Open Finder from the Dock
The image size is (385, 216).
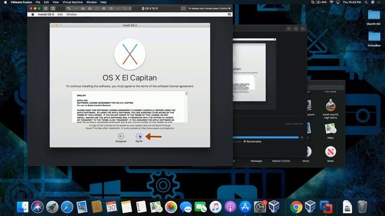22,207
